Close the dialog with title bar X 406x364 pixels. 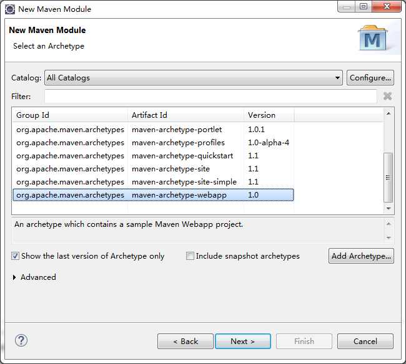click(x=387, y=6)
